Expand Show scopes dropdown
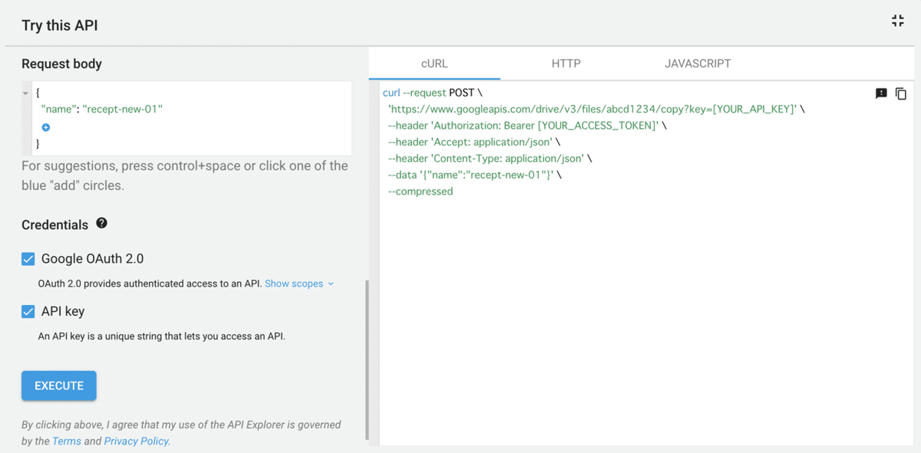921x453 pixels. 299,284
